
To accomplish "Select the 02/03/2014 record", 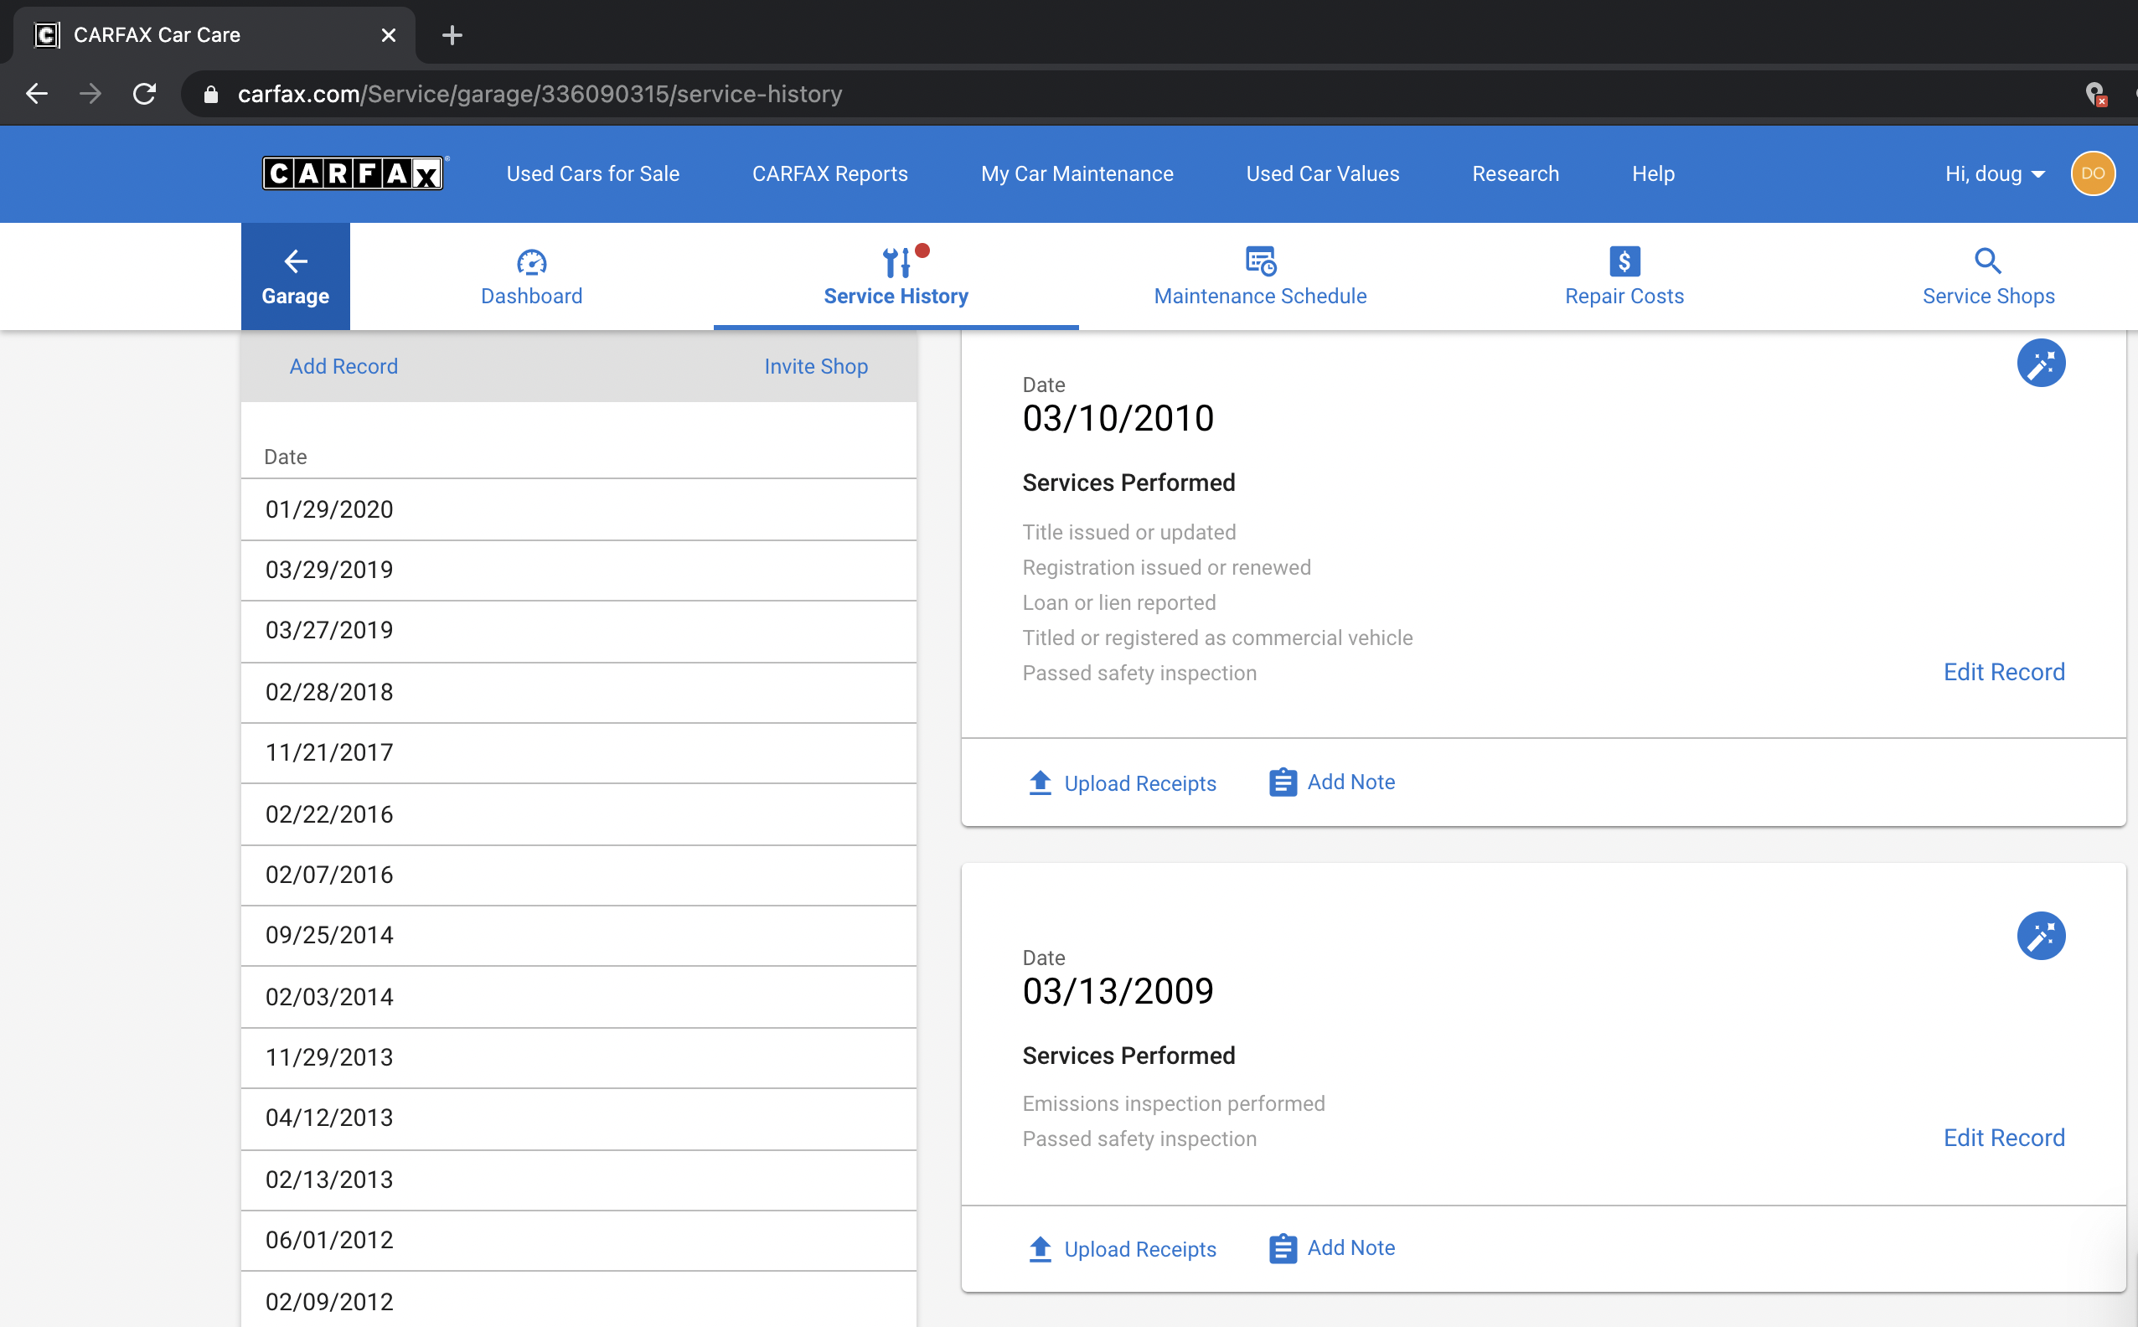I will tap(578, 997).
